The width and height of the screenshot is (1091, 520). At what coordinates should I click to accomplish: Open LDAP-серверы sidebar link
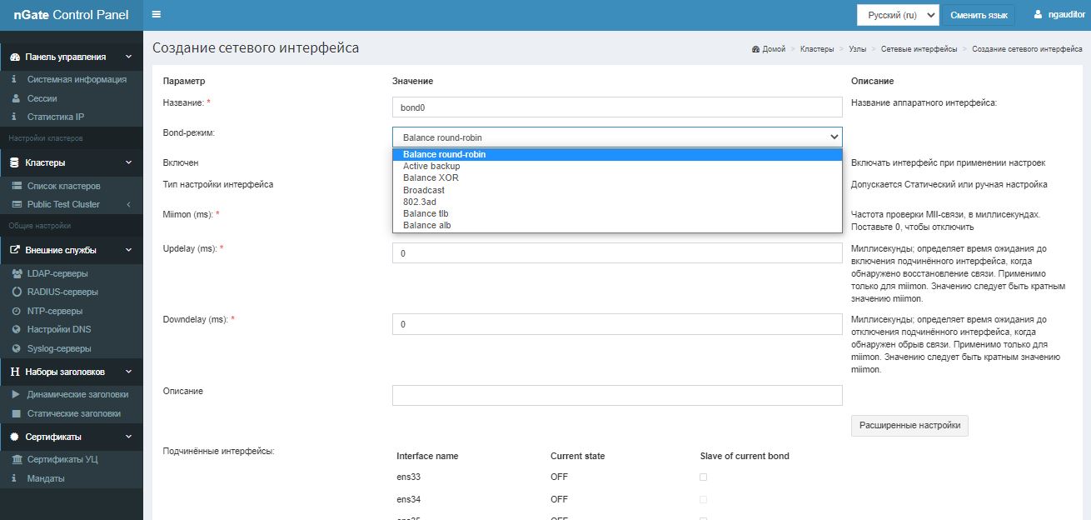point(57,273)
